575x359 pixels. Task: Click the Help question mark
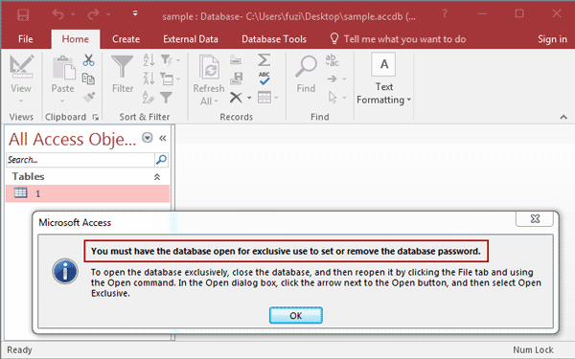445,14
